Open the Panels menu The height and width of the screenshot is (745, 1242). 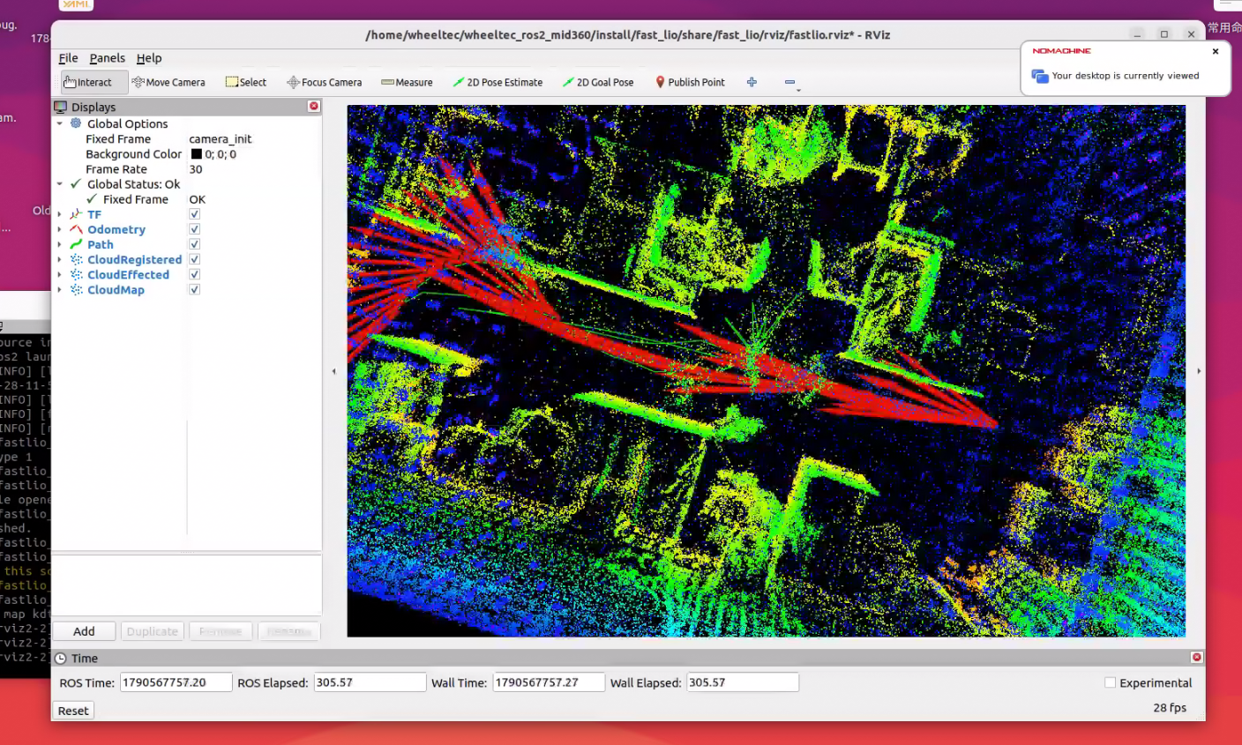(x=108, y=58)
